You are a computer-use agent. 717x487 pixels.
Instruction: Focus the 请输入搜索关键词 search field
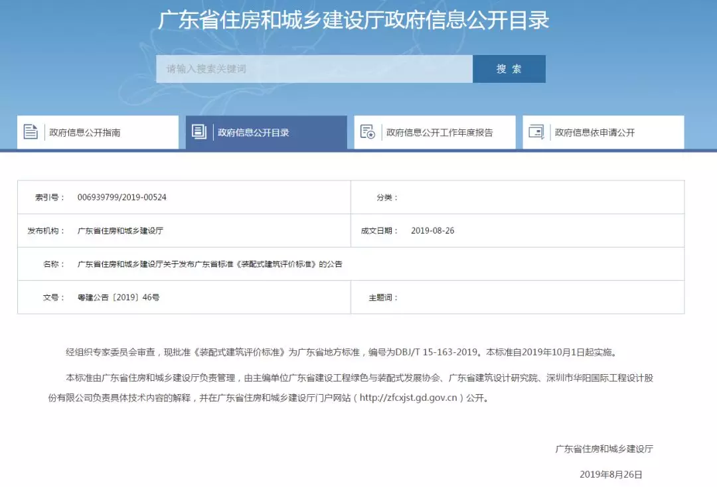click(x=314, y=69)
